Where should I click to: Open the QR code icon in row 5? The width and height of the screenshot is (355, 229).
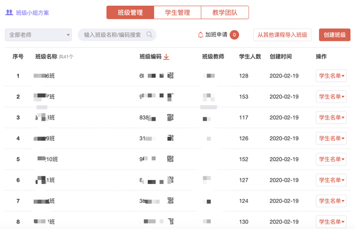pyautogui.click(x=170, y=159)
